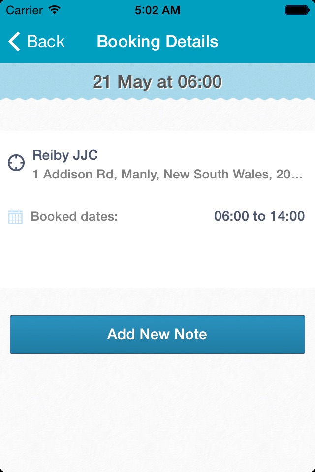Select the 06:00 to 14:00 time range
Viewport: 315px width, 472px height.
[x=259, y=216]
